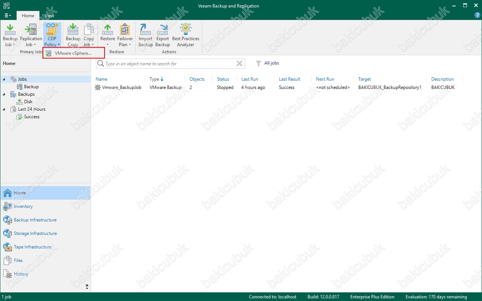The height and width of the screenshot is (301, 482).
Task: Open the Copy Job ribbon button
Action: tap(89, 35)
